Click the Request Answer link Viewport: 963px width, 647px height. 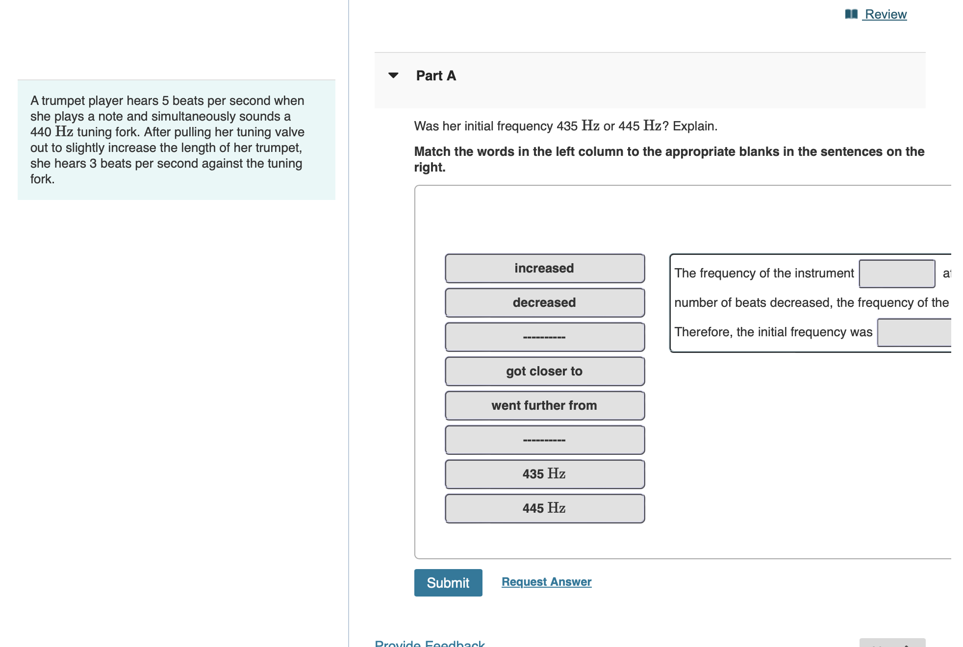click(x=546, y=582)
